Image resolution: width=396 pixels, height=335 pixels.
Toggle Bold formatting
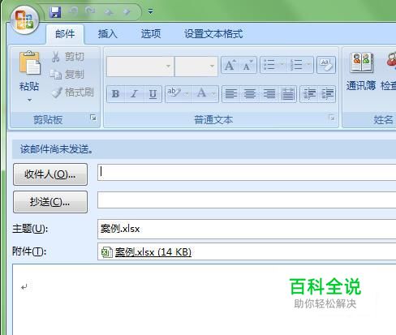click(x=116, y=94)
